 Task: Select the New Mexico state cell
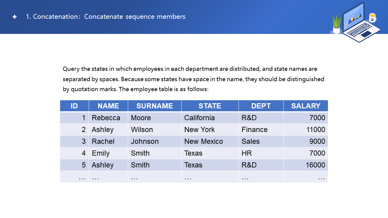[203, 141]
